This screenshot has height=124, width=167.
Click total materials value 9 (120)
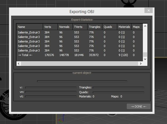[123, 55]
